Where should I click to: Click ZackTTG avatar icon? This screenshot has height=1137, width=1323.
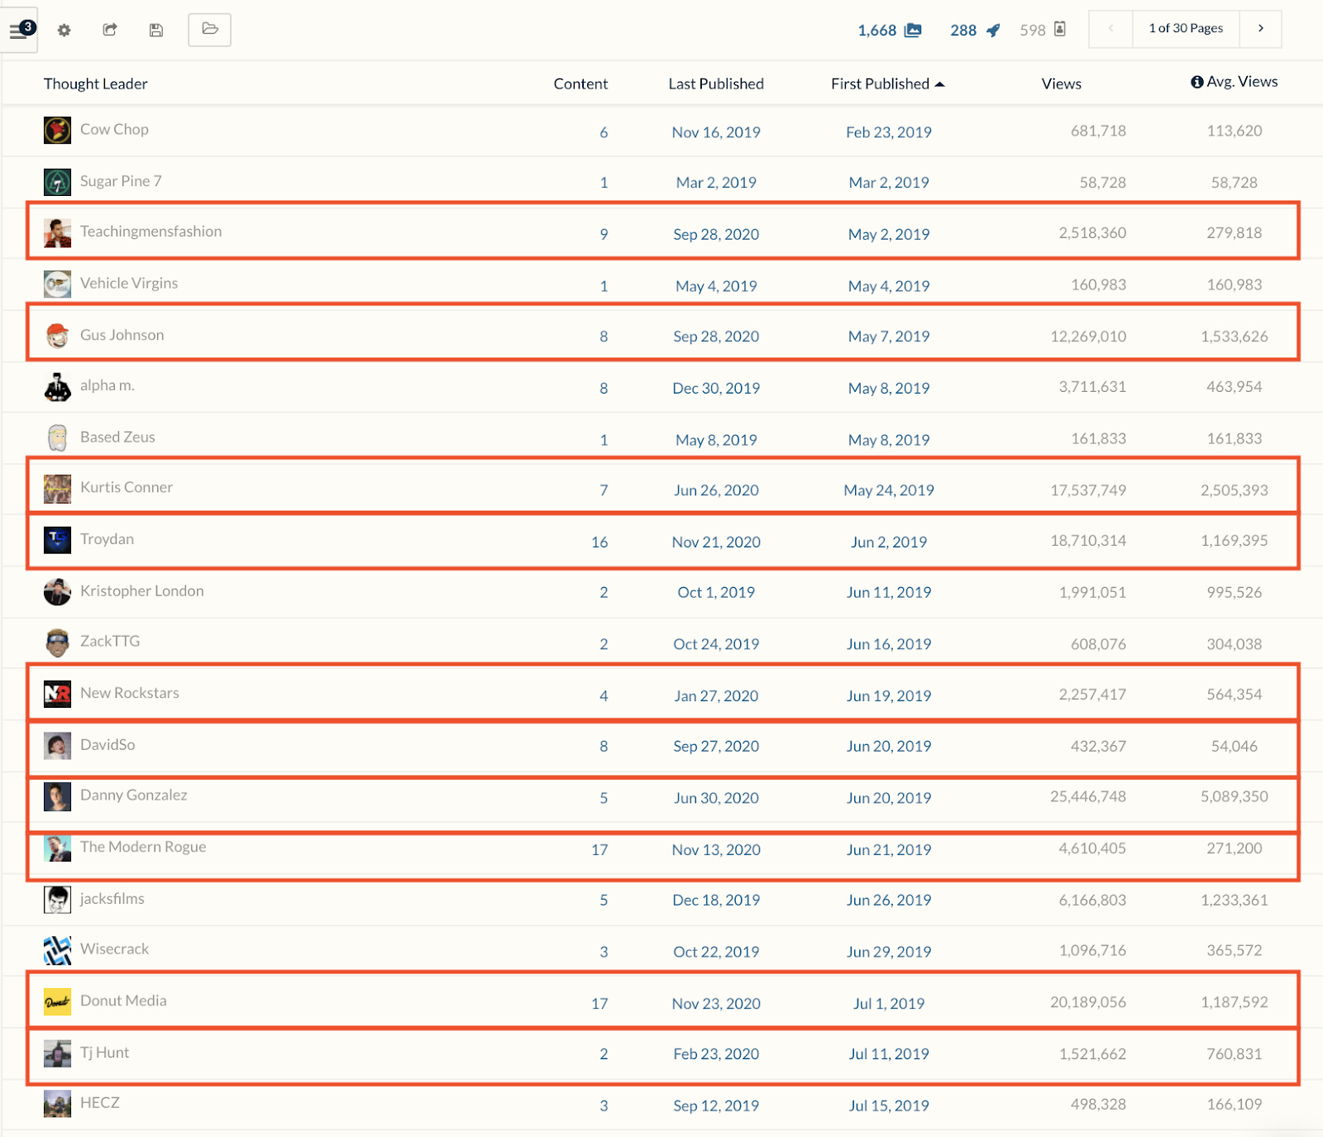point(57,643)
